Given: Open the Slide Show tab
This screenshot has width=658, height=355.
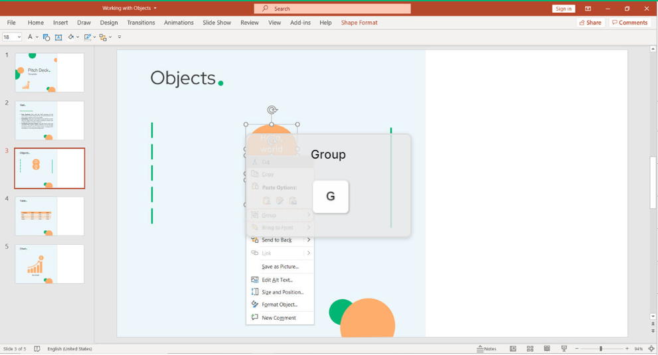Looking at the screenshot, I should (216, 23).
